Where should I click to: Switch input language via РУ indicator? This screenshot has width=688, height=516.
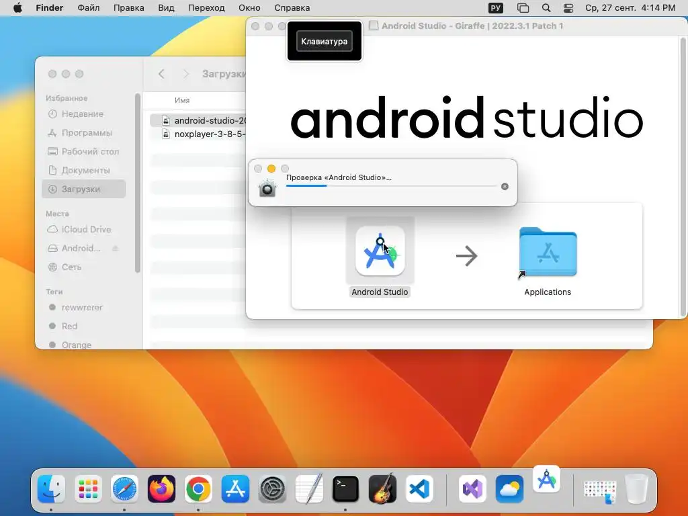click(496, 8)
